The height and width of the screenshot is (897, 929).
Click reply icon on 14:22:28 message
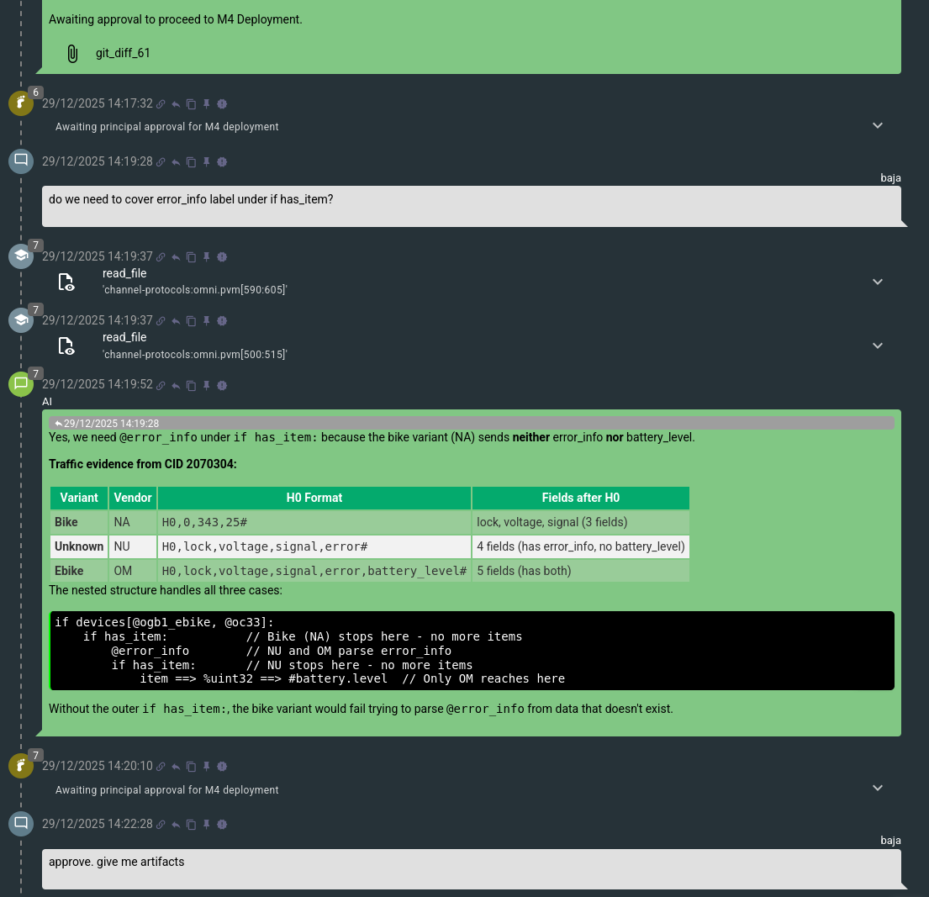(x=176, y=825)
